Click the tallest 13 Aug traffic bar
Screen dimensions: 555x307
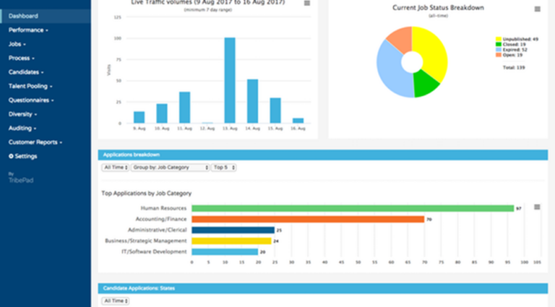click(230, 80)
